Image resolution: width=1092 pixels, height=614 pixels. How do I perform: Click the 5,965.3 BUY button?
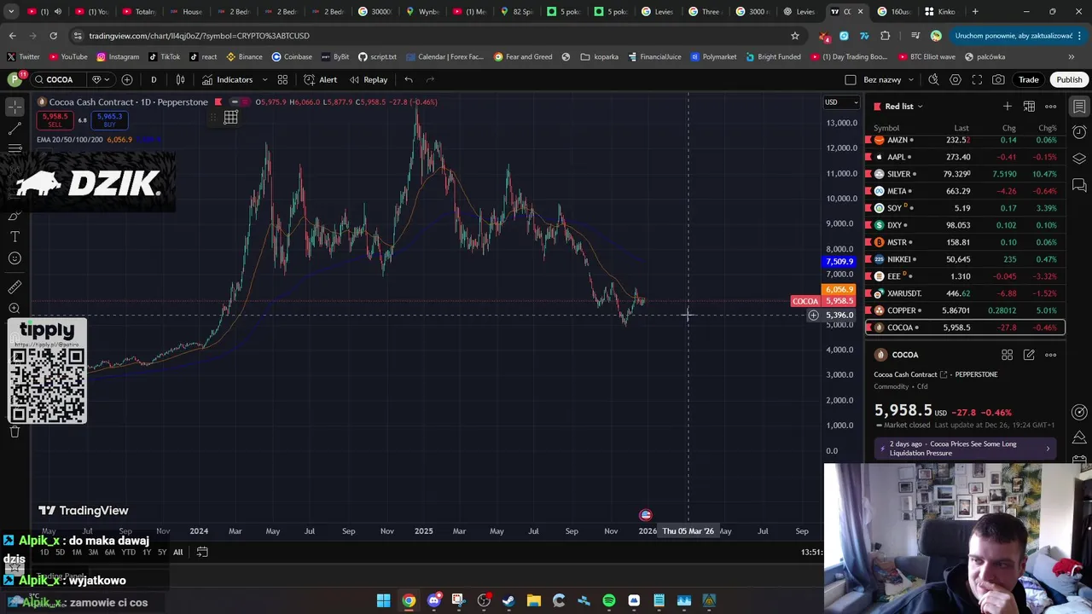[x=109, y=120]
